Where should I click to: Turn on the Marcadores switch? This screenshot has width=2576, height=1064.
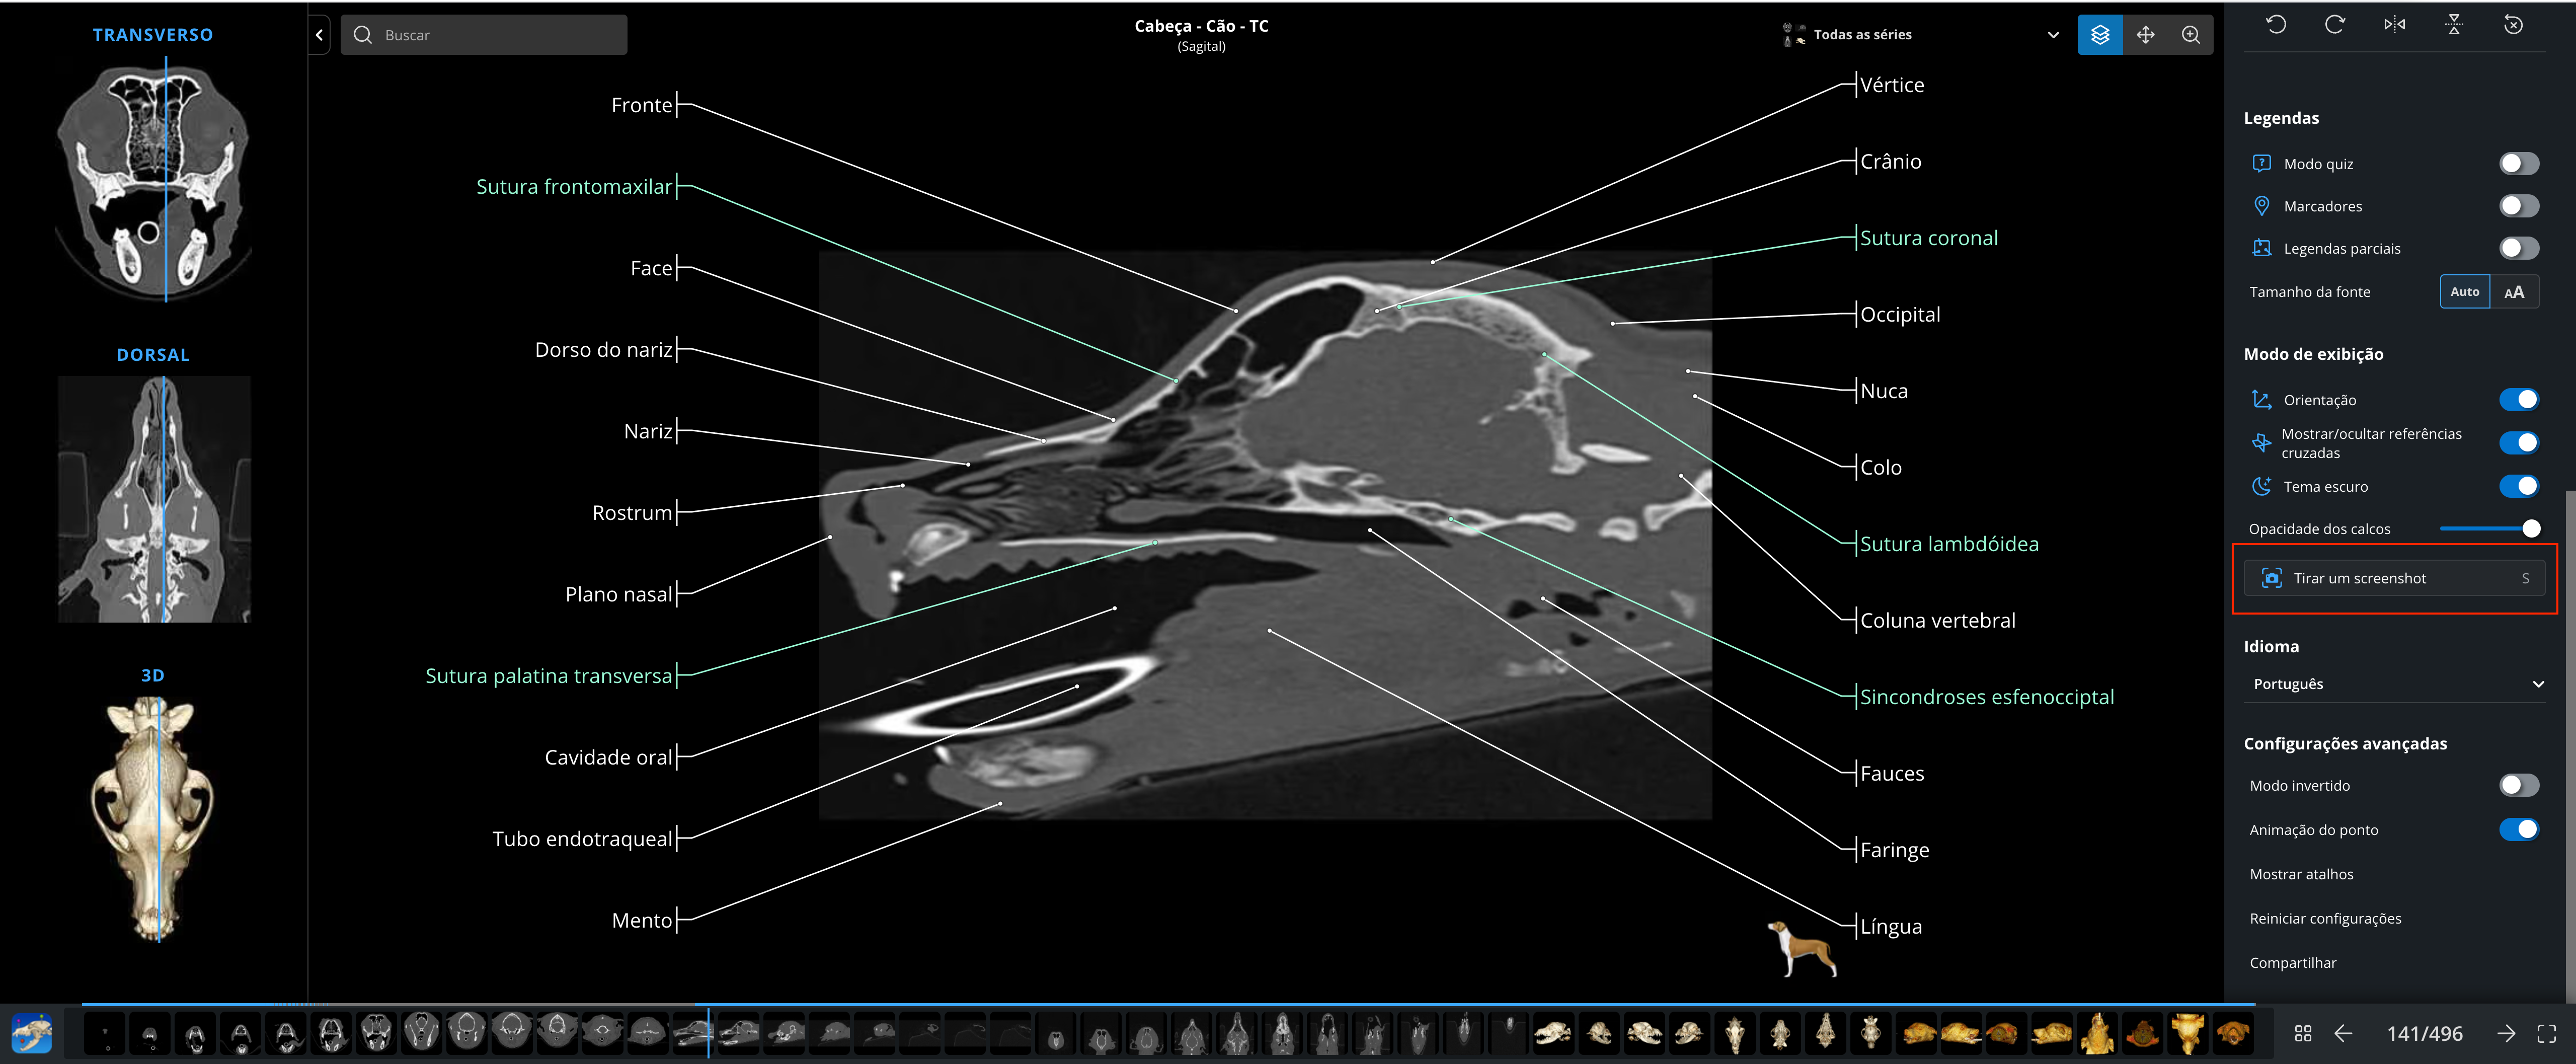[x=2518, y=206]
